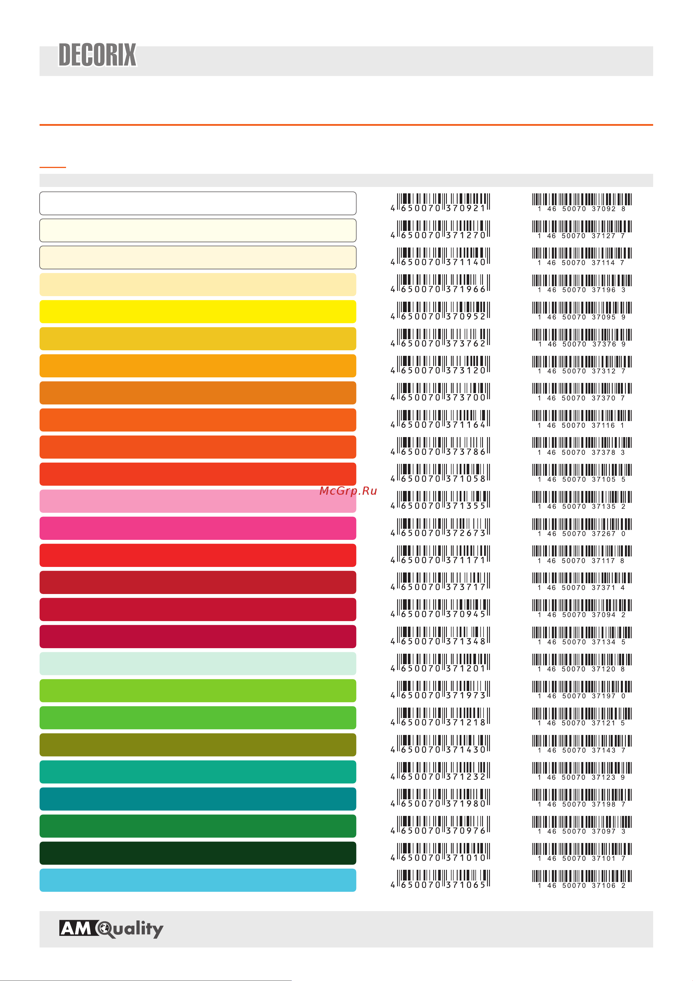This screenshot has width=693, height=981.
Task: Pick the dark red swatch beside barcode 4650070373717
Action: [198, 582]
